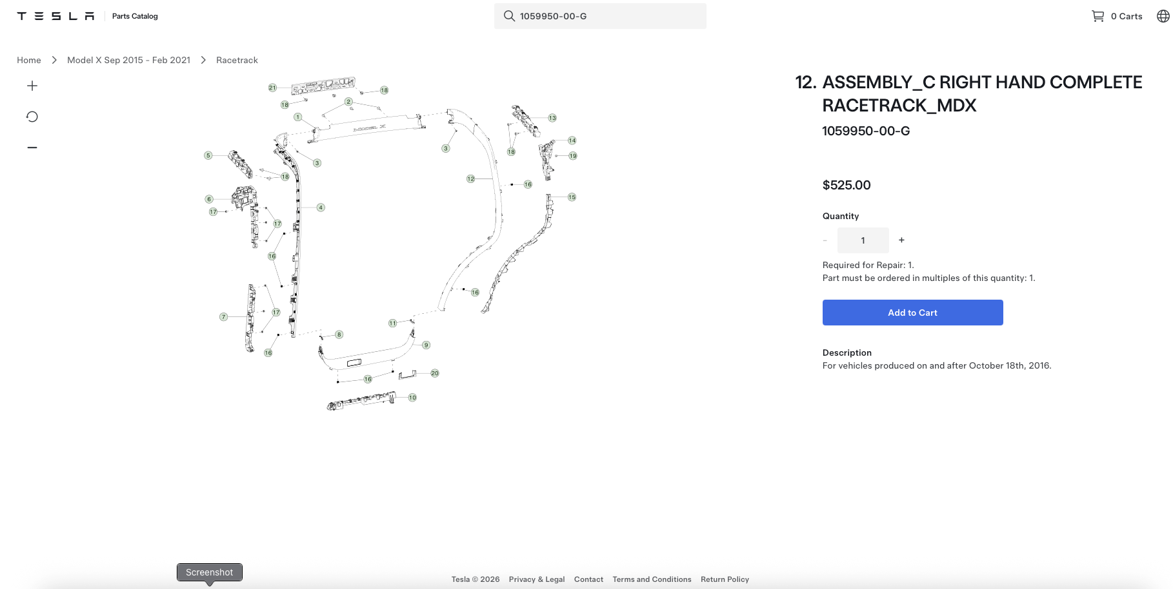Open Racetrack breadcrumb
Viewport: 1173px width, 589px height.
(x=237, y=60)
